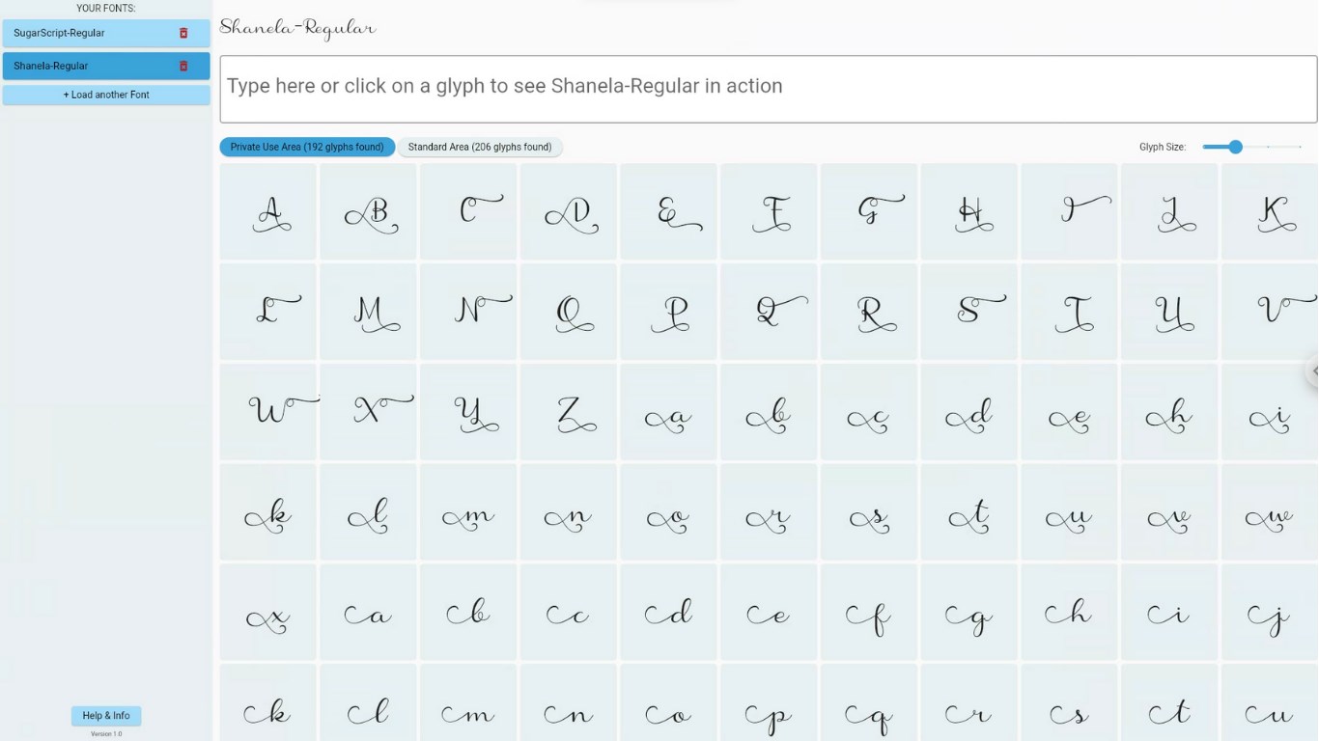
Task: Remove Shanela-Regular font with trash icon
Action: pos(183,66)
